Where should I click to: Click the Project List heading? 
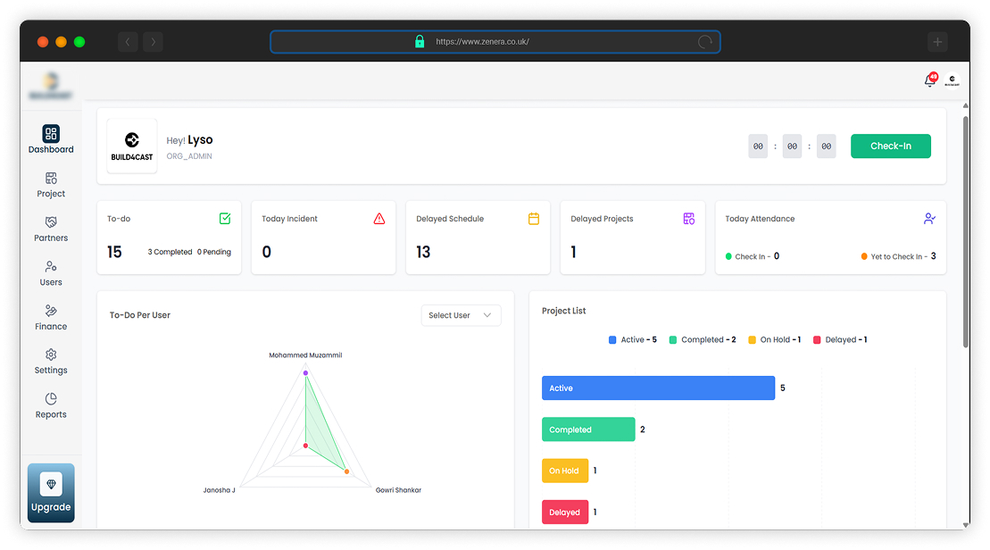point(564,311)
